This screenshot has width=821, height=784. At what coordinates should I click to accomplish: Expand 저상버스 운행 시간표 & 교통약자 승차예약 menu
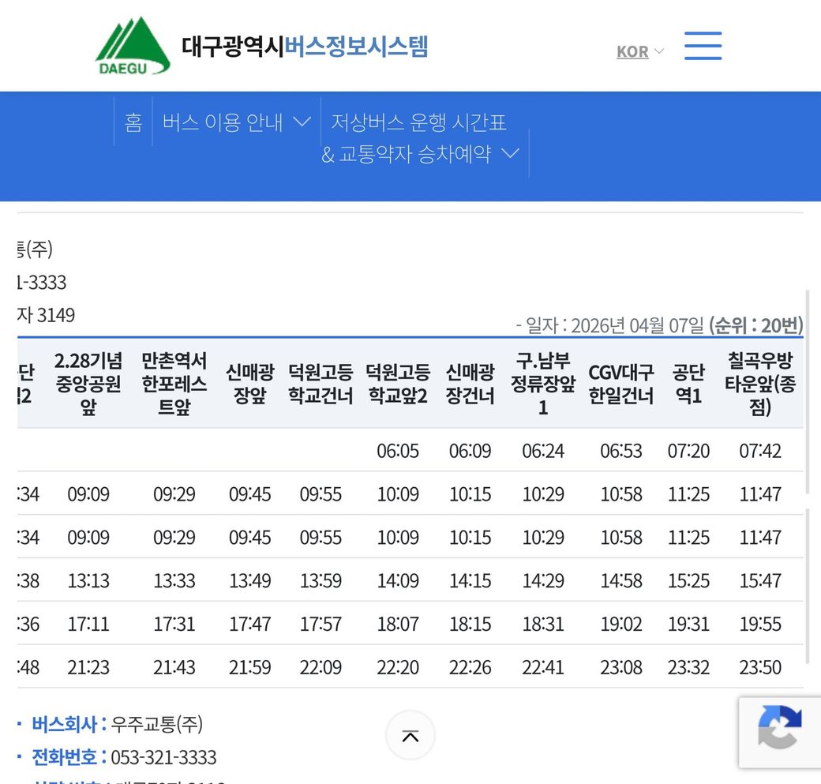coord(420,138)
